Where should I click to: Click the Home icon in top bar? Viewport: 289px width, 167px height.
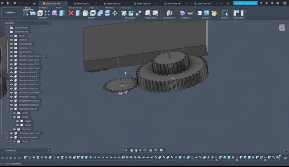tap(34, 3)
